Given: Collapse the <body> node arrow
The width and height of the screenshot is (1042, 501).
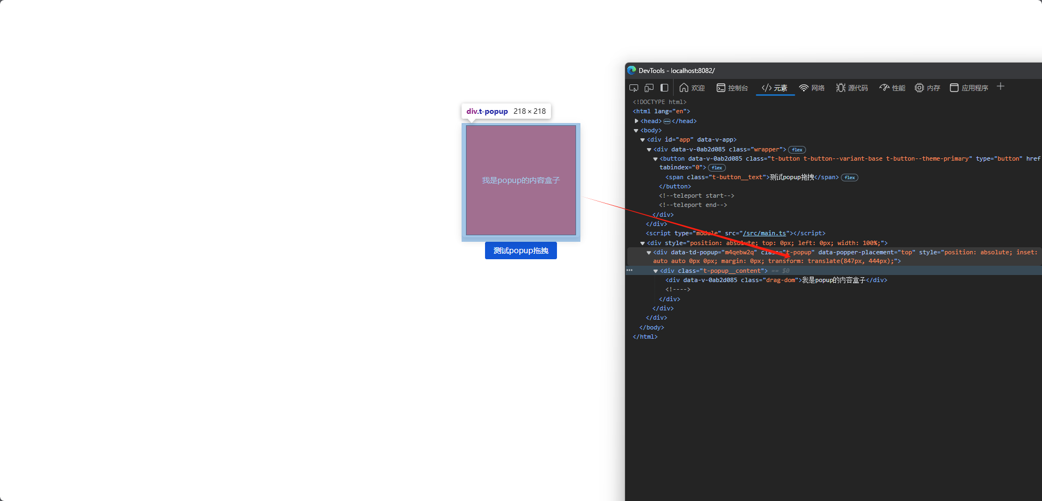Looking at the screenshot, I should coord(636,131).
